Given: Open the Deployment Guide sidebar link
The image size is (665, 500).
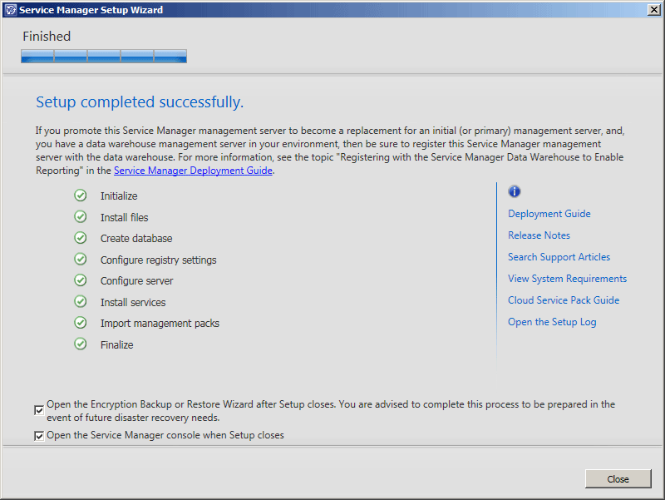Looking at the screenshot, I should point(549,214).
